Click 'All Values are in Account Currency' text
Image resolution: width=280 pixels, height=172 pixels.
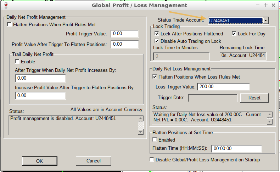(106, 109)
